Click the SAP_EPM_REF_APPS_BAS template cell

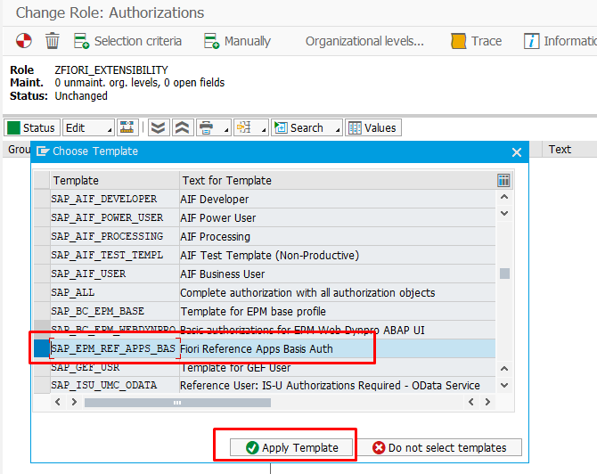pos(115,348)
